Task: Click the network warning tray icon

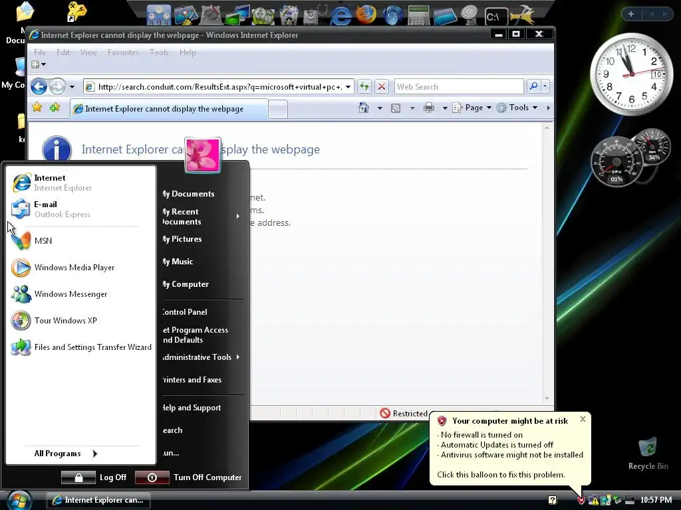Action: pos(593,500)
